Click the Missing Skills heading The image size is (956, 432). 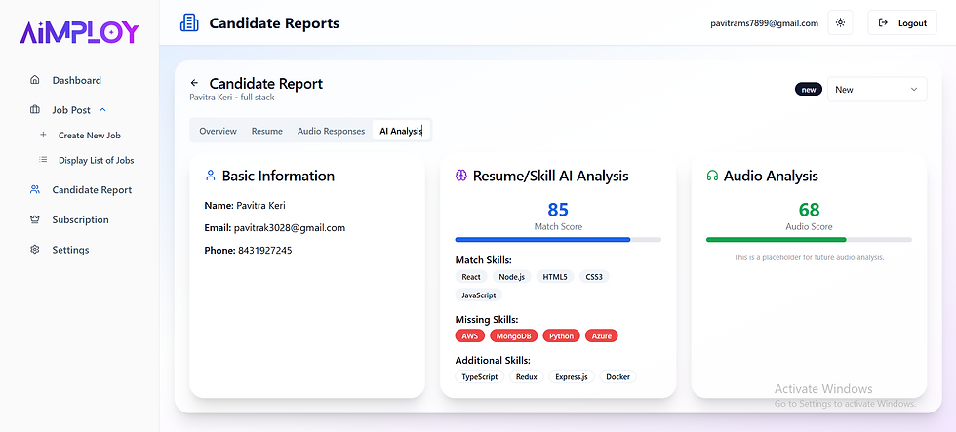[x=487, y=319]
